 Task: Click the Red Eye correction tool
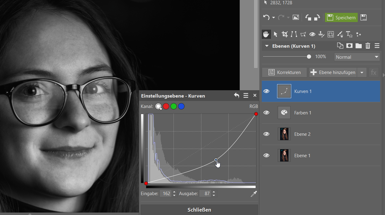click(x=312, y=34)
